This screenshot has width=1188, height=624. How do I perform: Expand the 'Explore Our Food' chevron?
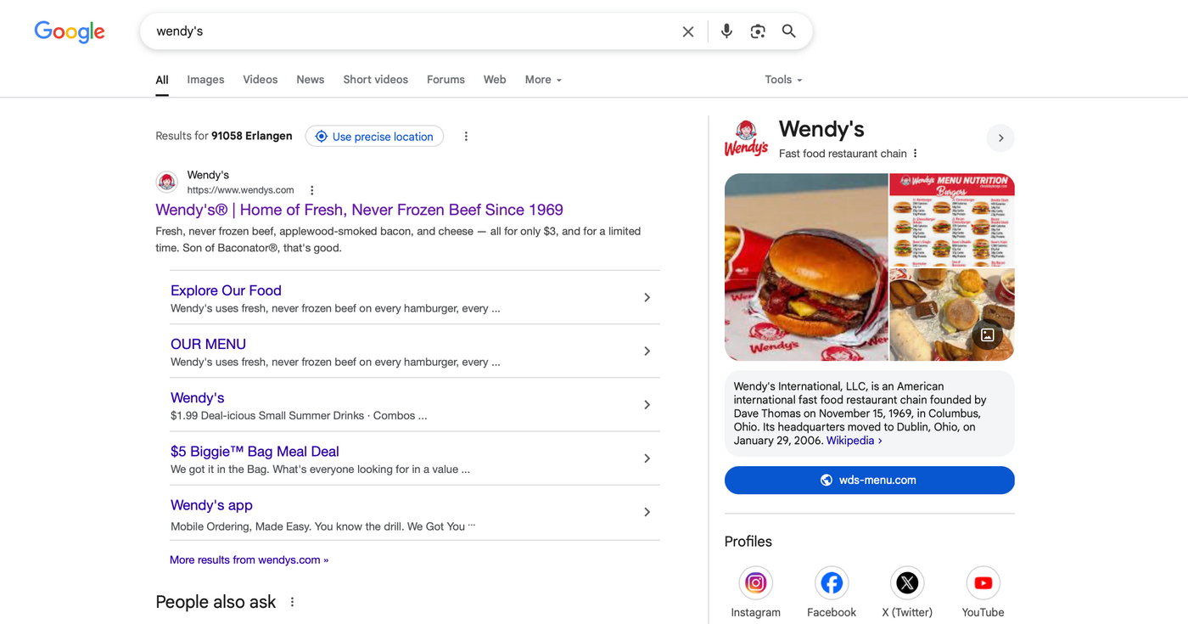(647, 298)
